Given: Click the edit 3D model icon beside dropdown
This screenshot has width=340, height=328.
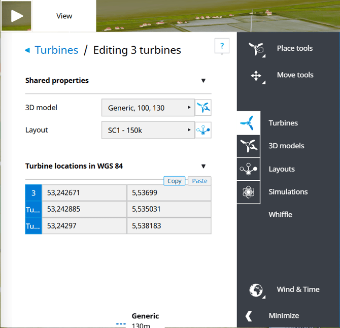Looking at the screenshot, I should (203, 108).
